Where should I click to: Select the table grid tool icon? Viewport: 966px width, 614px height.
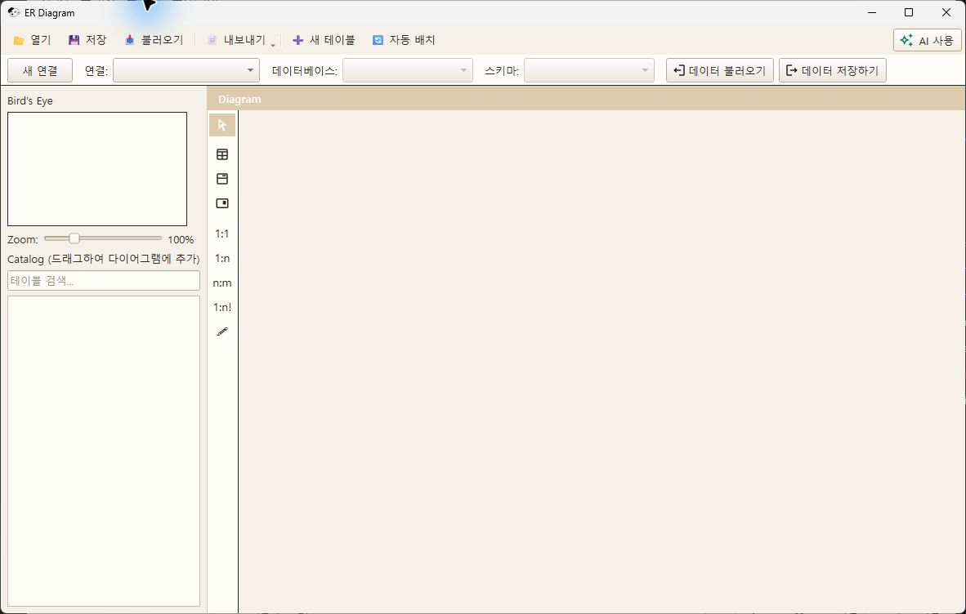click(x=222, y=154)
